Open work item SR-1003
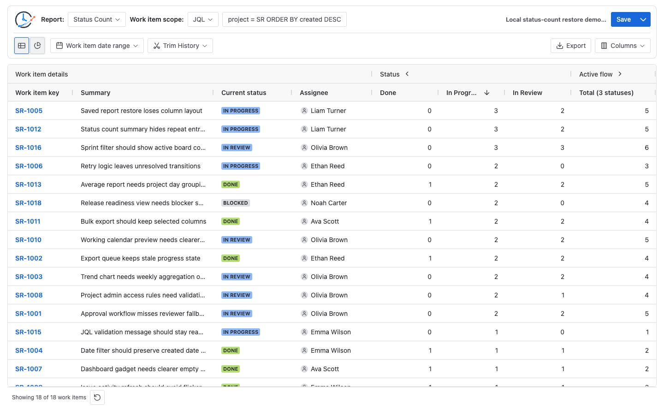This screenshot has width=664, height=415. tap(29, 277)
